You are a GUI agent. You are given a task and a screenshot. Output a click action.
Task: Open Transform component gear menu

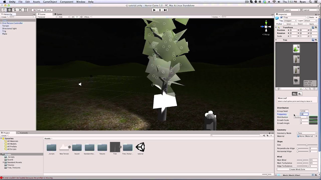[316, 27]
